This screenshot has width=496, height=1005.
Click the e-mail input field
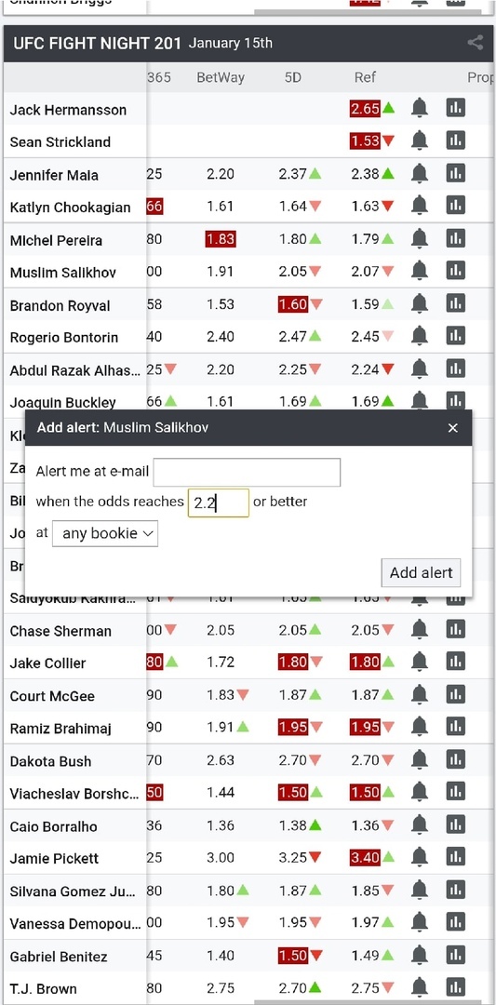[x=247, y=473]
